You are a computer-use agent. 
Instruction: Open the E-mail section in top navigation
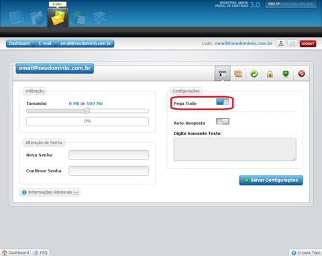pos(58,17)
